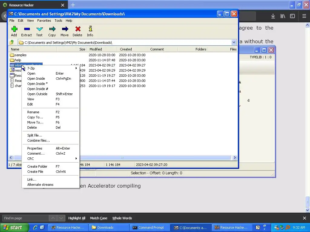310x232 pixels.
Task: Toggle the browser sidebar icon
Action: pyautogui.click(x=292, y=16)
